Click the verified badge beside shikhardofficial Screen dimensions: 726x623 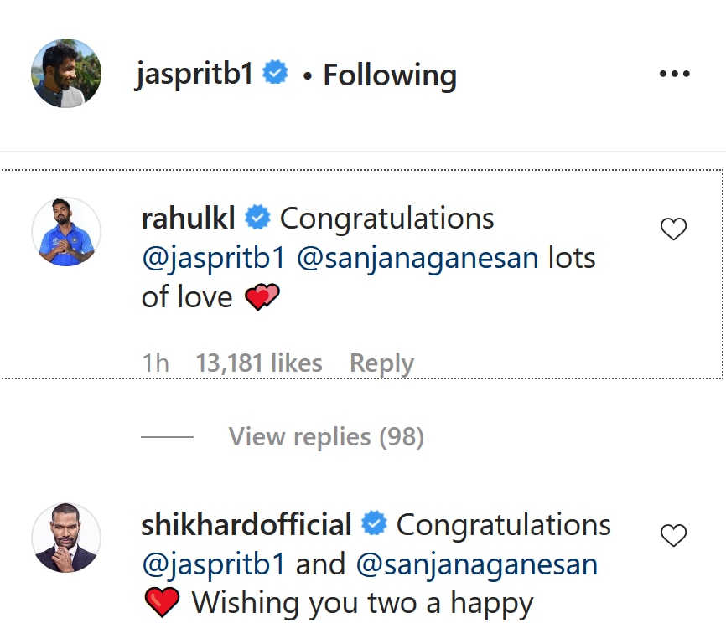[374, 525]
